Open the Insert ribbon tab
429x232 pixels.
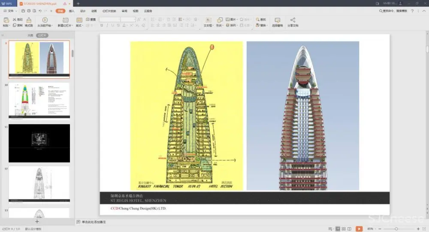(x=72, y=11)
